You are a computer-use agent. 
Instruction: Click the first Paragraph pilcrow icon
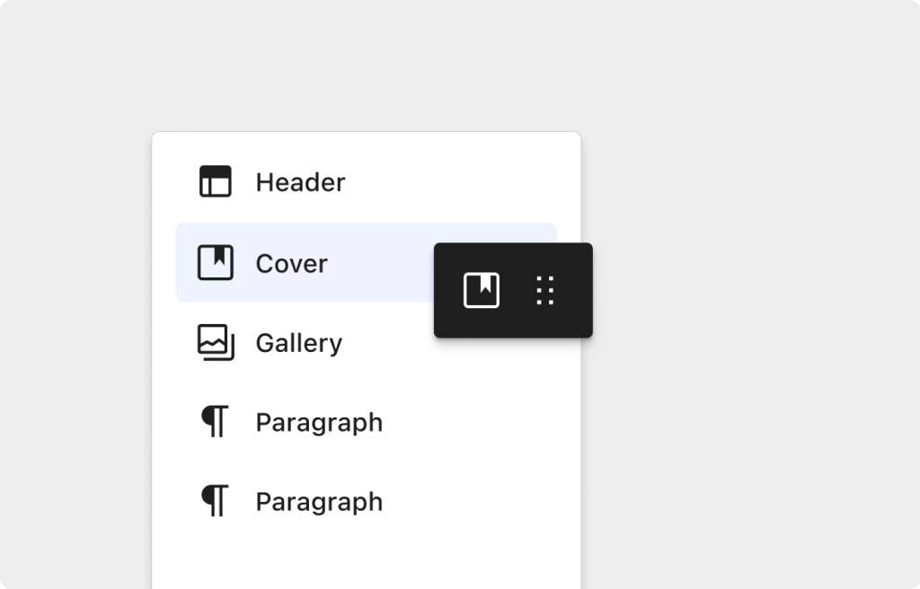(216, 421)
